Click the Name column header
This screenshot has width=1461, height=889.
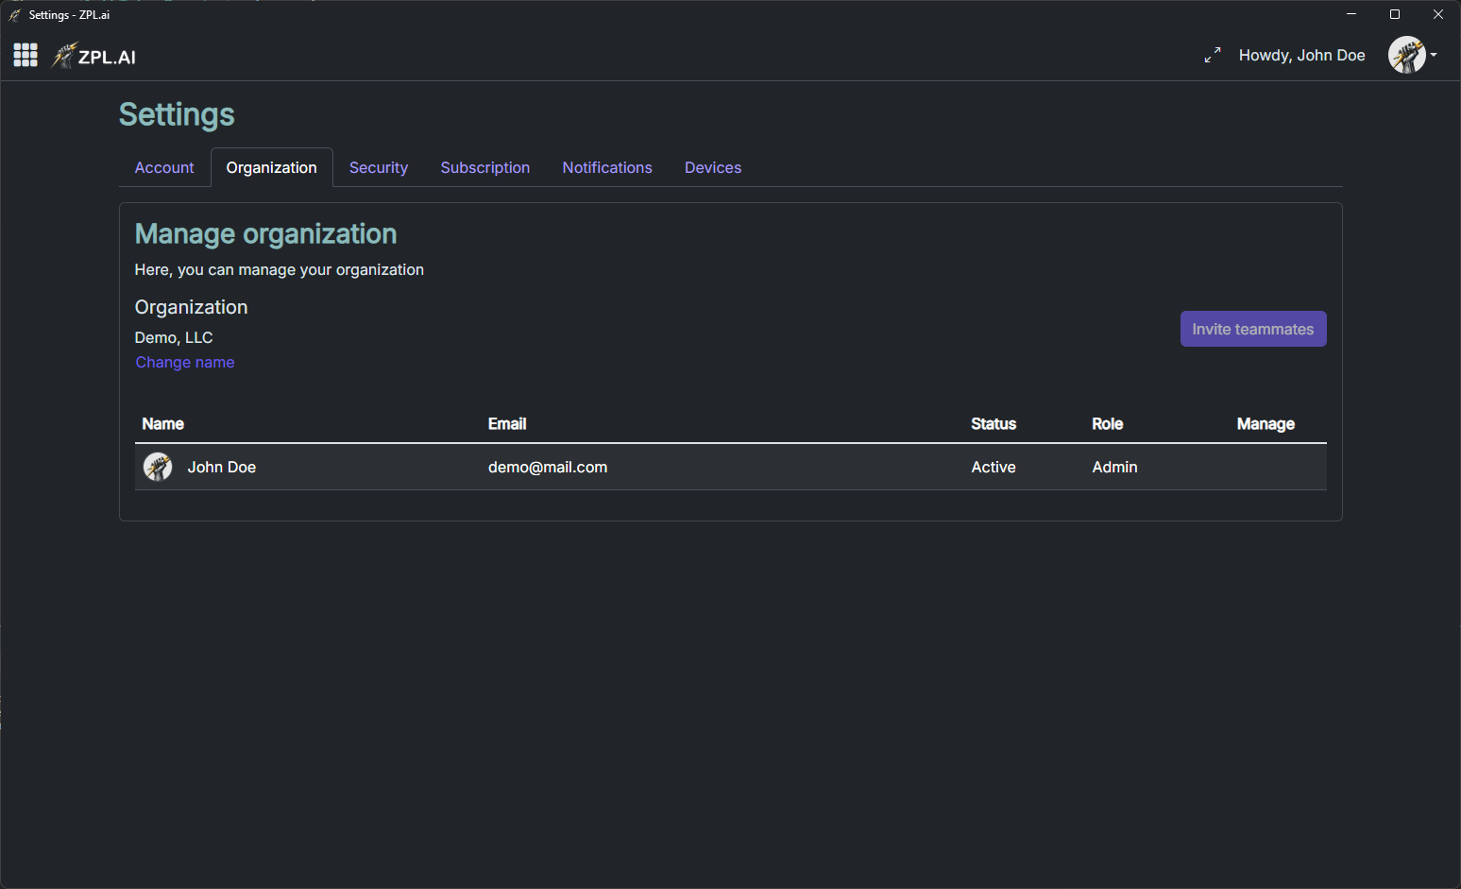pos(163,424)
